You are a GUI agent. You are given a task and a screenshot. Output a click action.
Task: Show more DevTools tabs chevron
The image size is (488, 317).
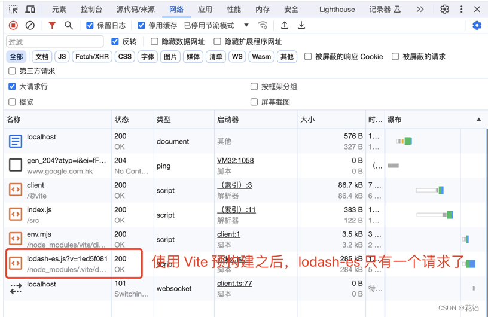pyautogui.click(x=420, y=10)
